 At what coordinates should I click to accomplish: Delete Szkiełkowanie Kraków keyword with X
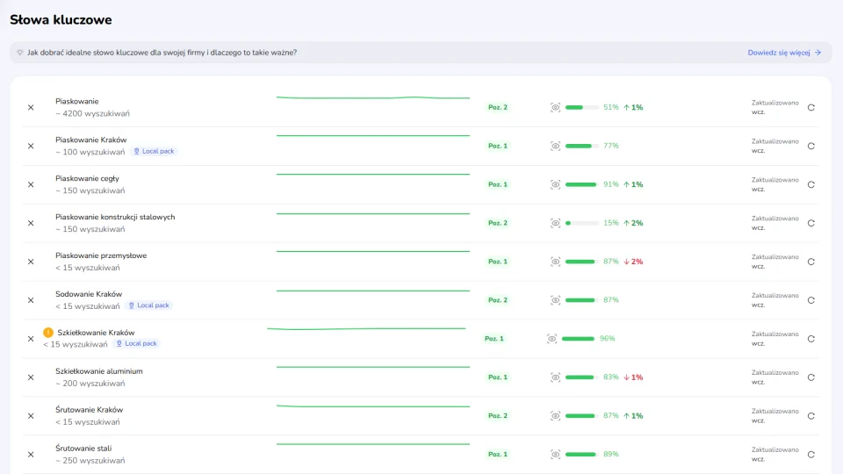coord(31,339)
